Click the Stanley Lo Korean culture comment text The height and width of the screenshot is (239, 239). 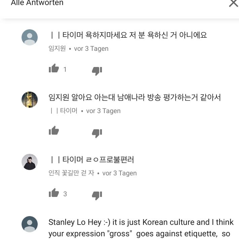141,228
